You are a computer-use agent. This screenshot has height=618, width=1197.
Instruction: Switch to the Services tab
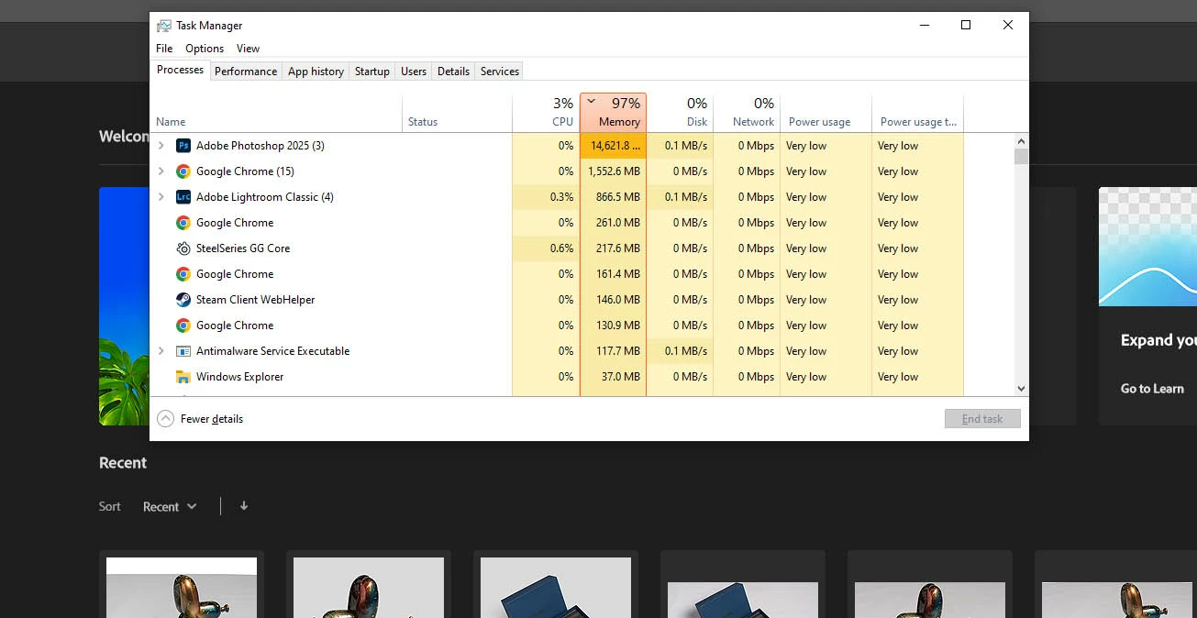click(x=500, y=72)
